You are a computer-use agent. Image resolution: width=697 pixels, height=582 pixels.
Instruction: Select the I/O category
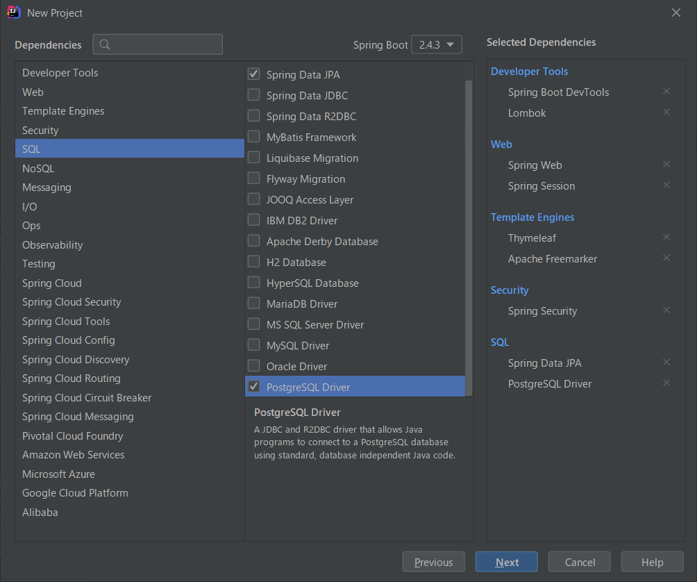coord(130,207)
